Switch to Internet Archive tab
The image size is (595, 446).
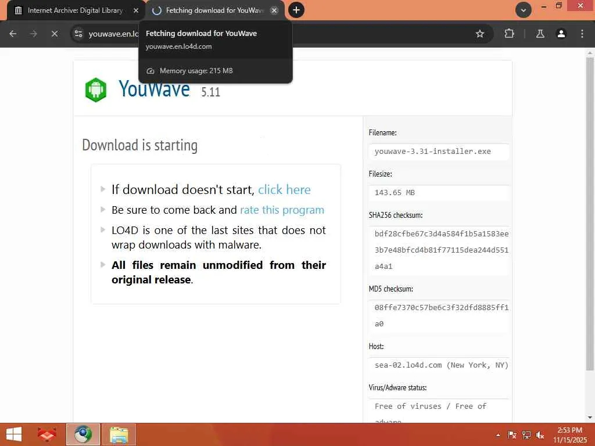(75, 10)
